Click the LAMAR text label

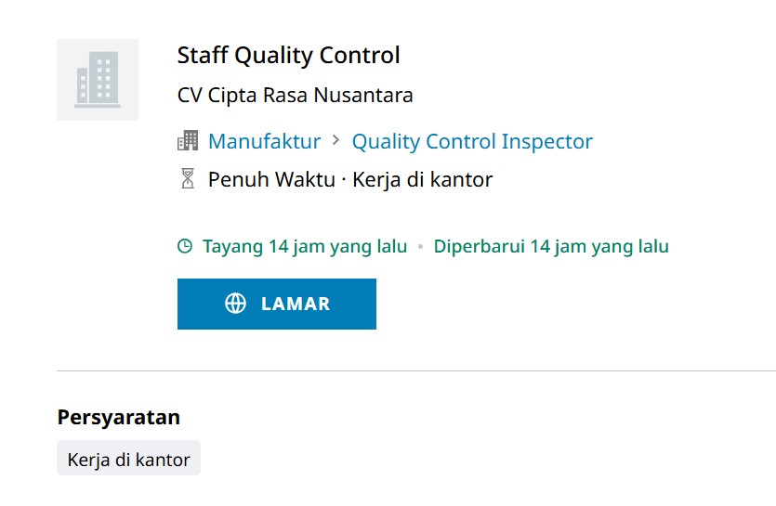296,304
